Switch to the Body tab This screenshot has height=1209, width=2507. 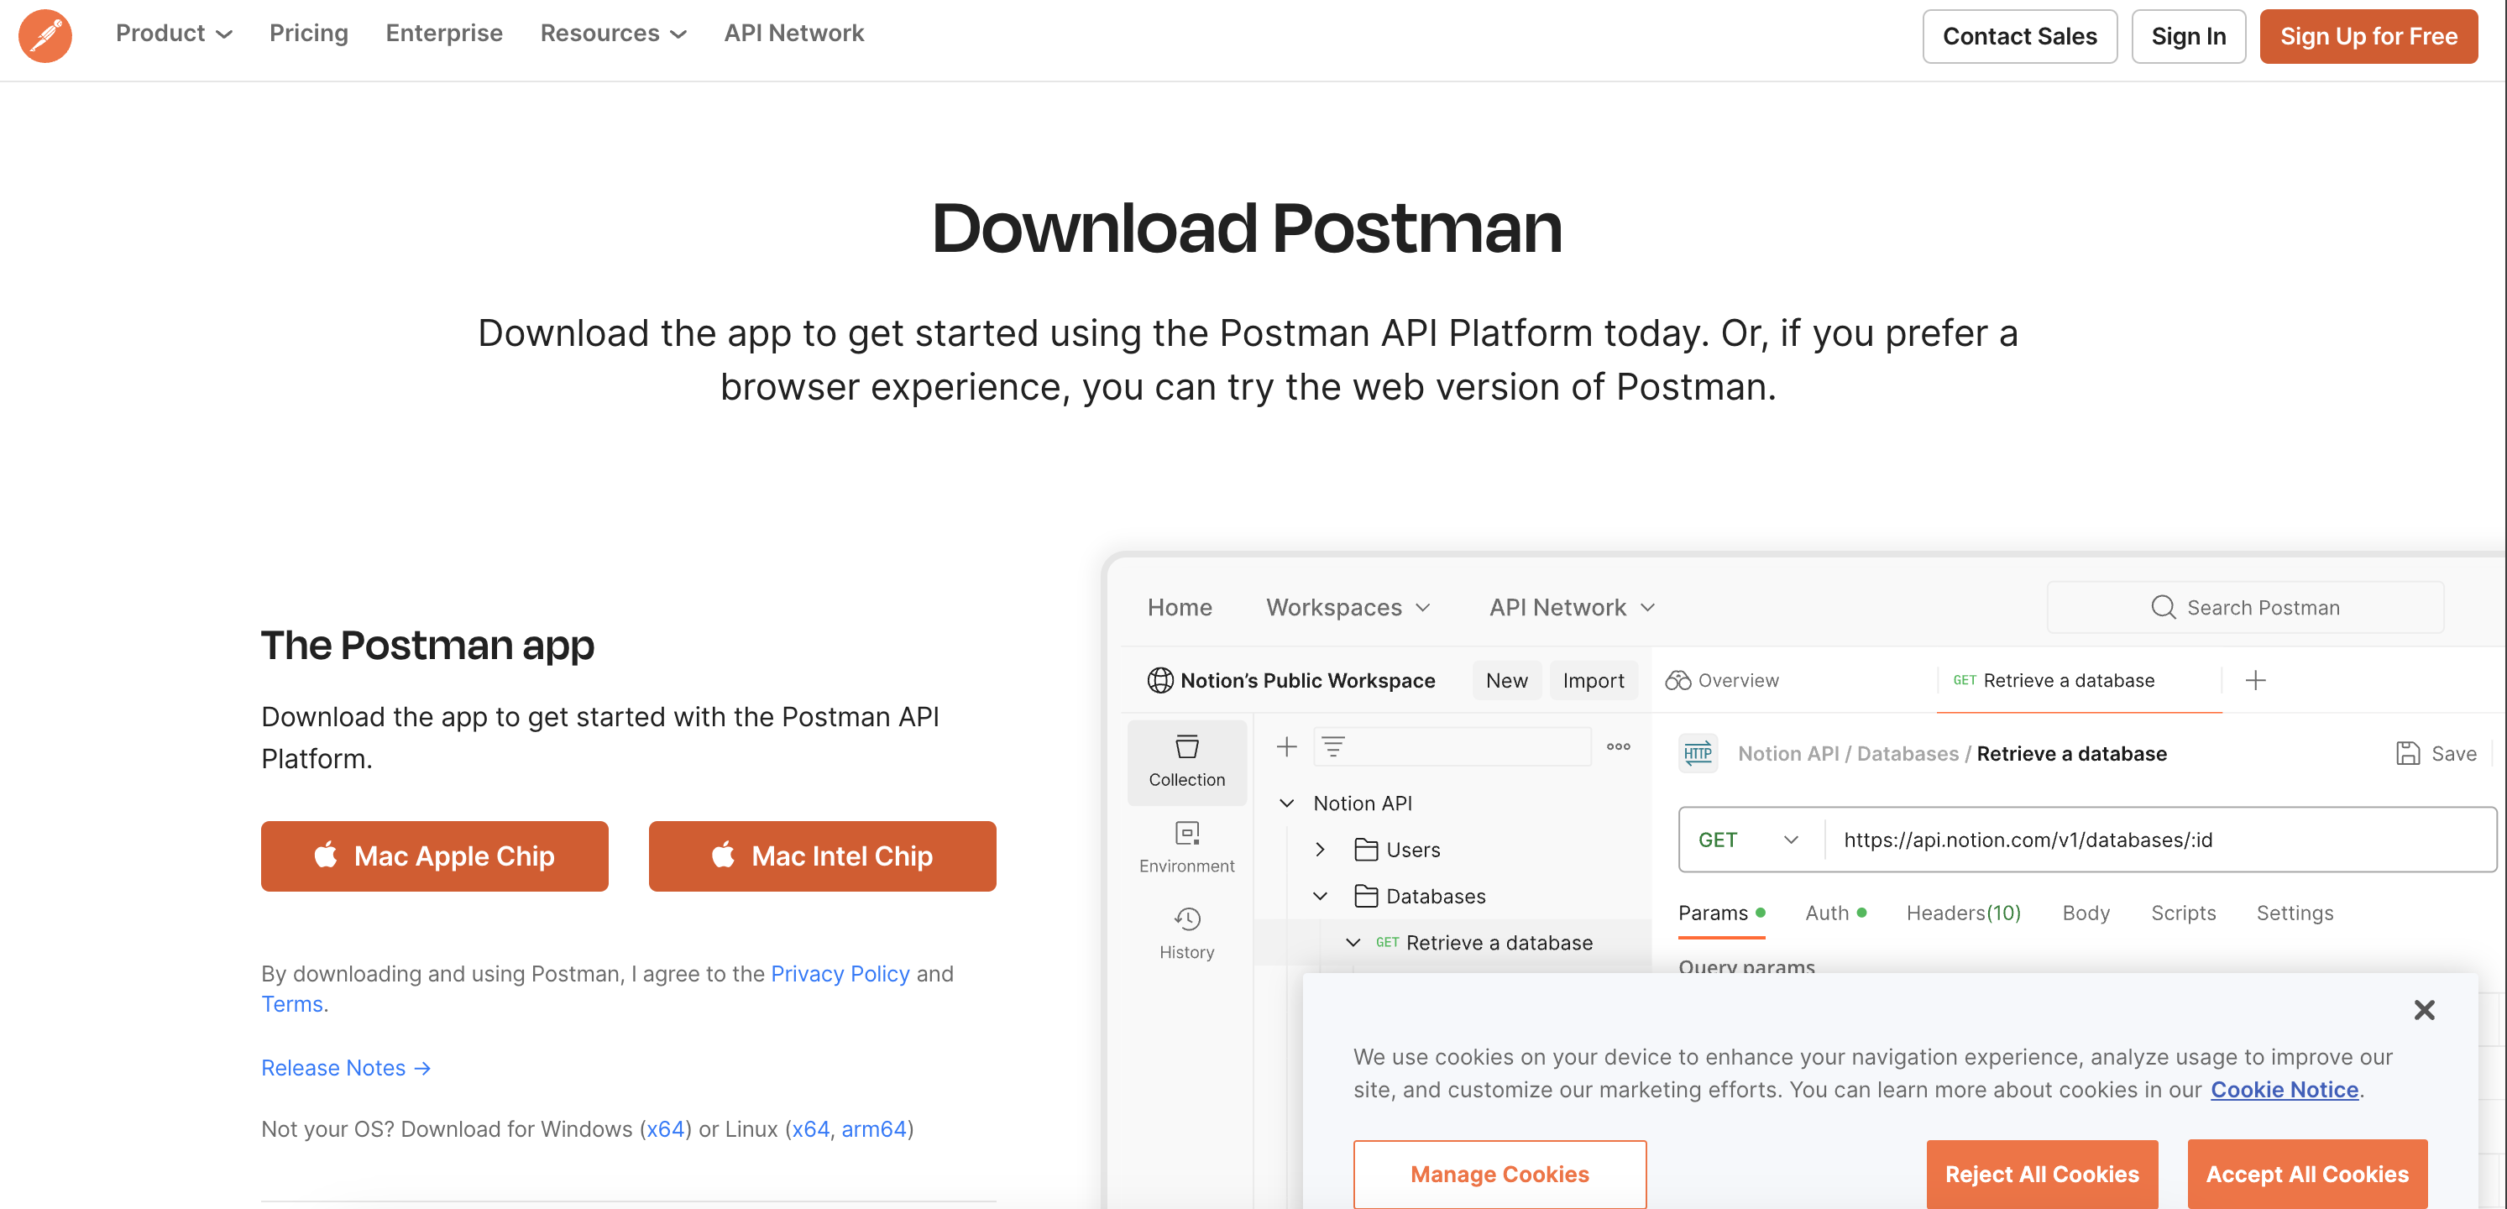pyautogui.click(x=2086, y=913)
